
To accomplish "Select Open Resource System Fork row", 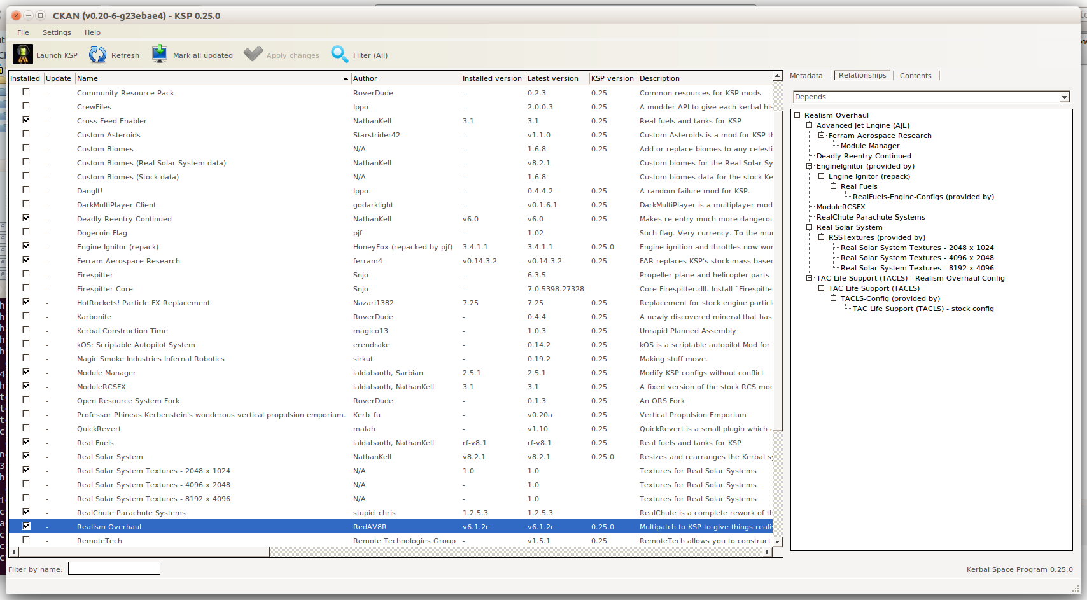I will click(x=390, y=401).
